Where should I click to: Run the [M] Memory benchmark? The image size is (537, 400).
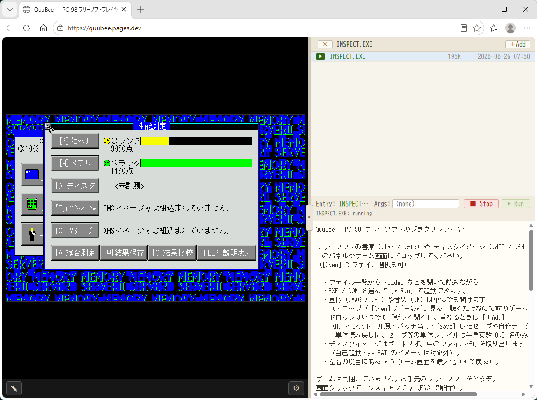click(x=75, y=163)
